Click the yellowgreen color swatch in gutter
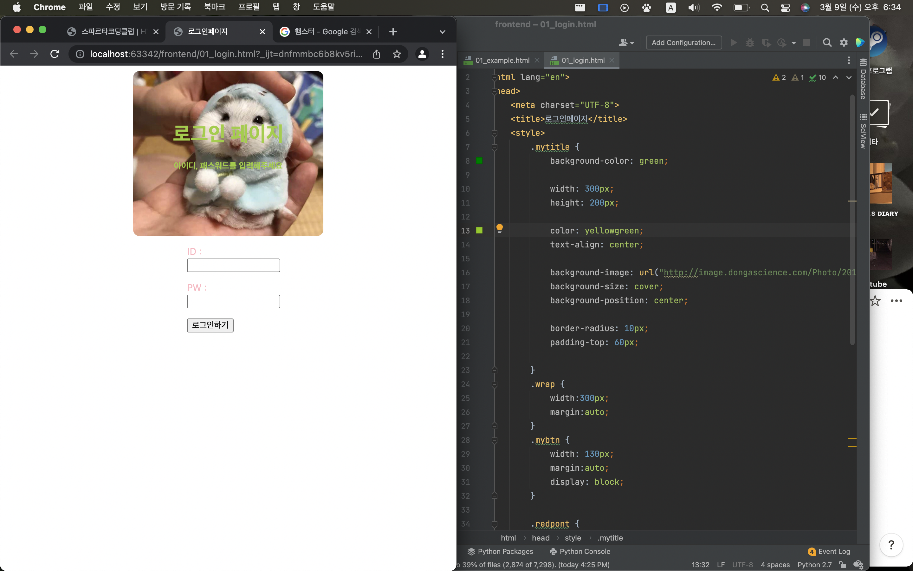Viewport: 913px width, 571px height. click(479, 230)
